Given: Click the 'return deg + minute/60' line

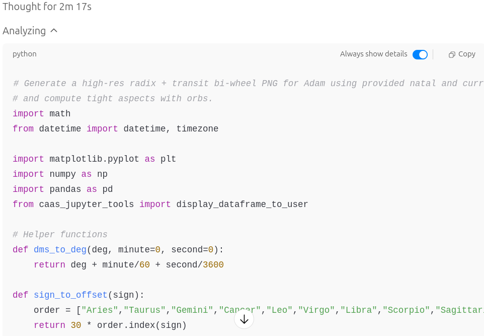Looking at the screenshot, I should coord(128,265).
